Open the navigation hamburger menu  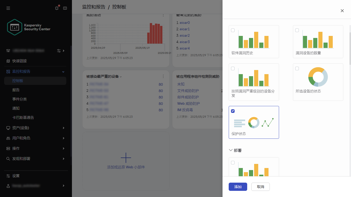pos(8,8)
